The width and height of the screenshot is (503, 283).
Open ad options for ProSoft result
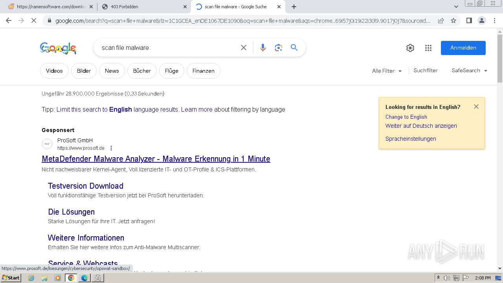coord(111,148)
